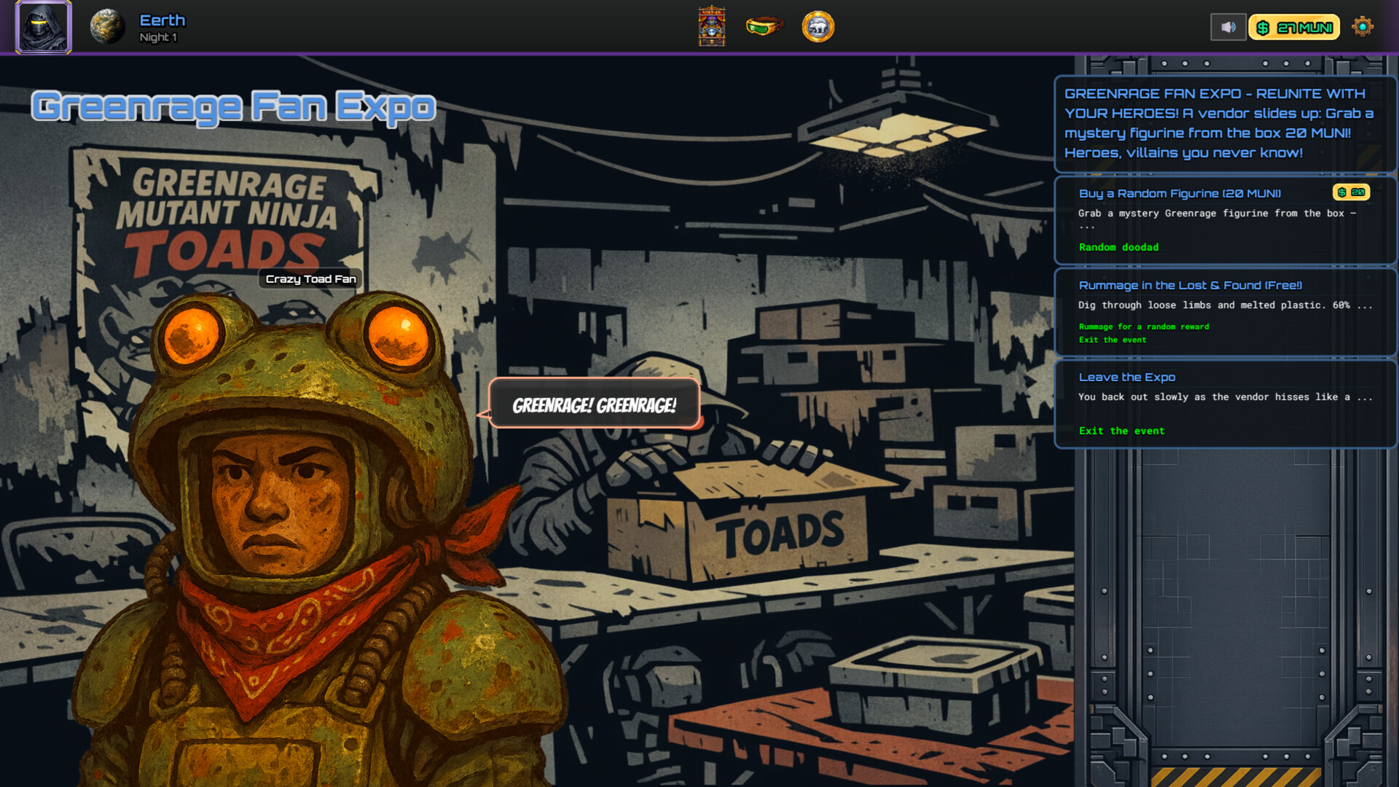The width and height of the screenshot is (1399, 787).
Task: Pick the 'Leave the Expo' option
Action: [x=1126, y=377]
